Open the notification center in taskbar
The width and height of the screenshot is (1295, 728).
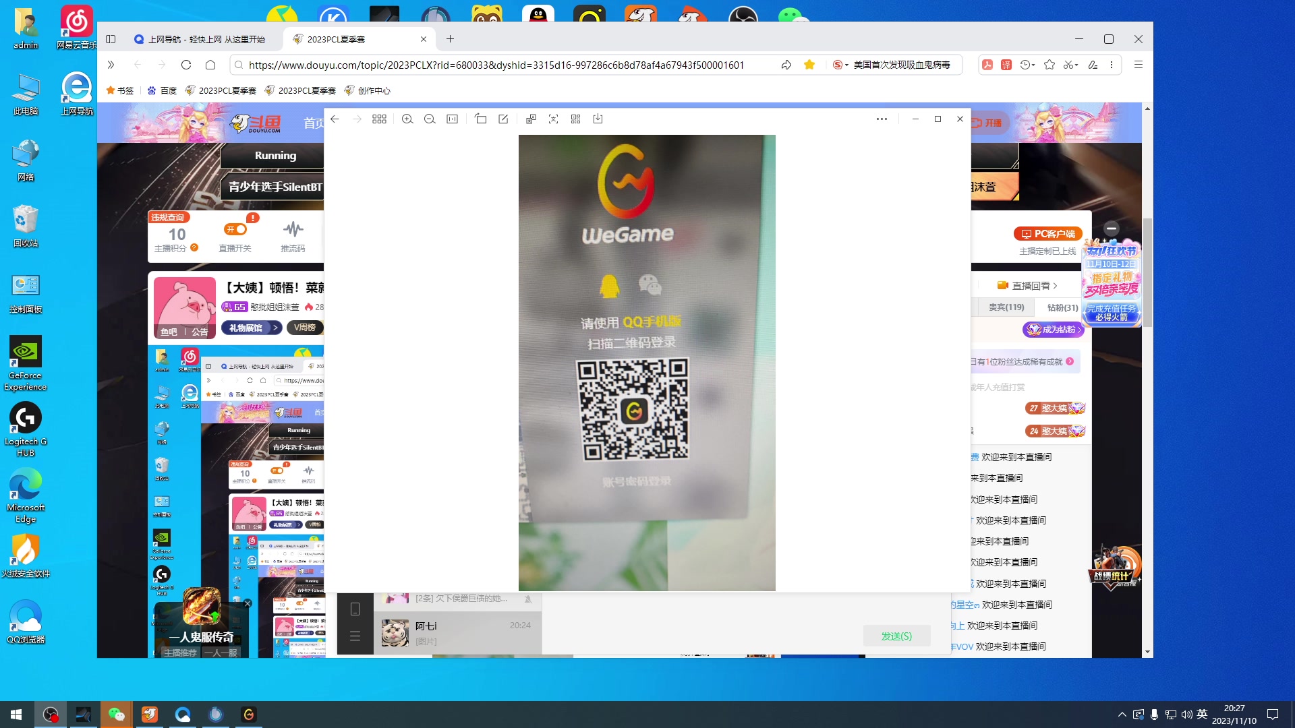click(x=1273, y=715)
